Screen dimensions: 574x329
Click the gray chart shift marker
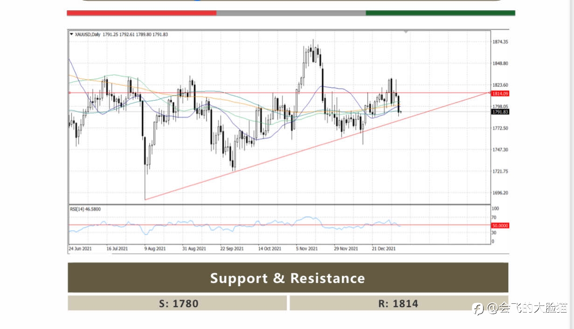coord(406,32)
